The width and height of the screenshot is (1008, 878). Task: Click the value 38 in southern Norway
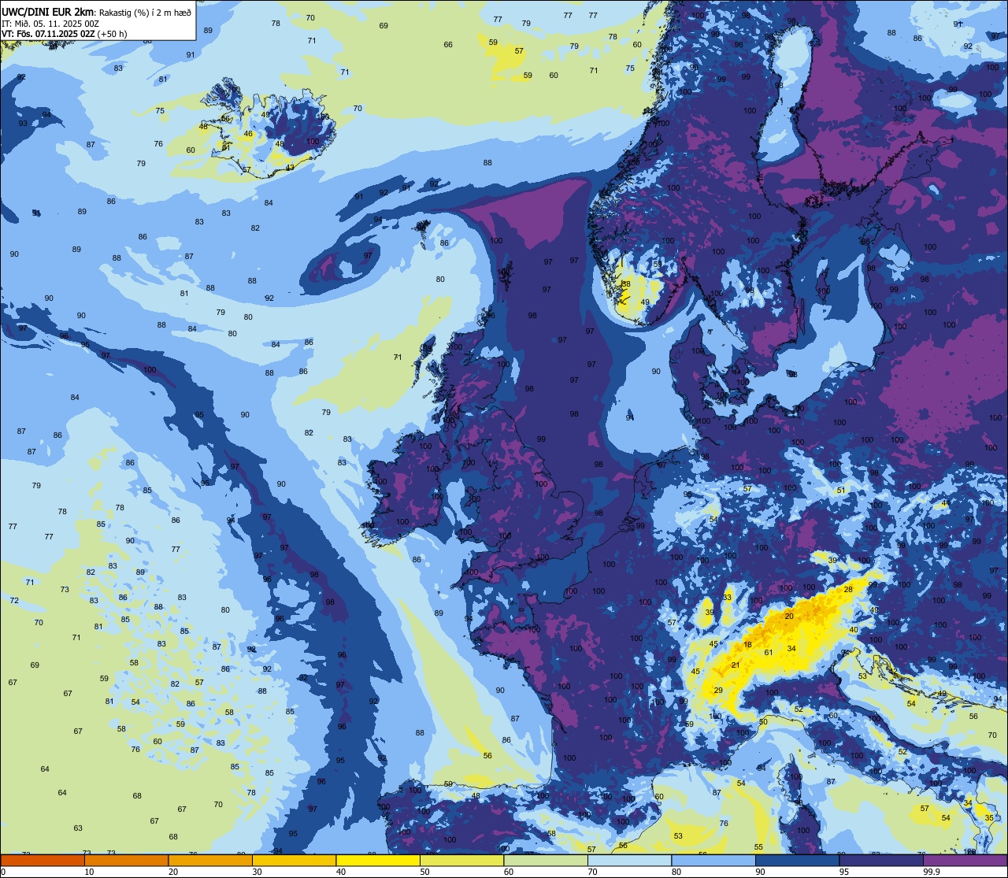coord(626,284)
